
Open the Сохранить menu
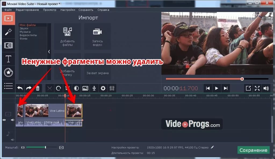click(x=86, y=10)
